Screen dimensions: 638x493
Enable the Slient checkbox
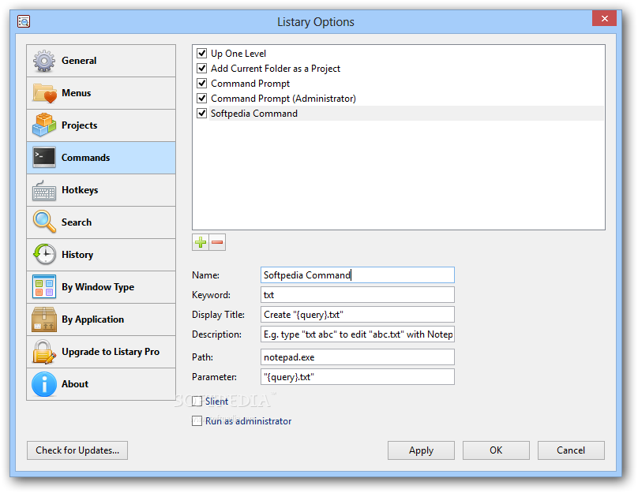click(x=197, y=401)
